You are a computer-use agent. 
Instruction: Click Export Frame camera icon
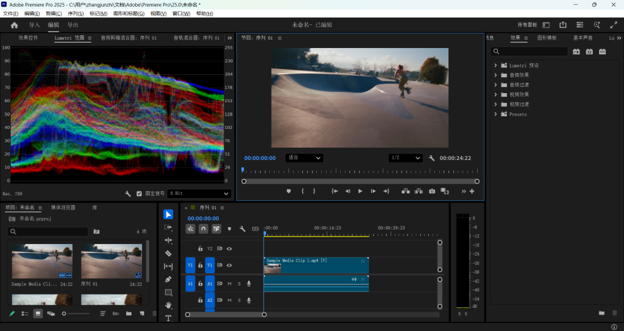pos(432,191)
